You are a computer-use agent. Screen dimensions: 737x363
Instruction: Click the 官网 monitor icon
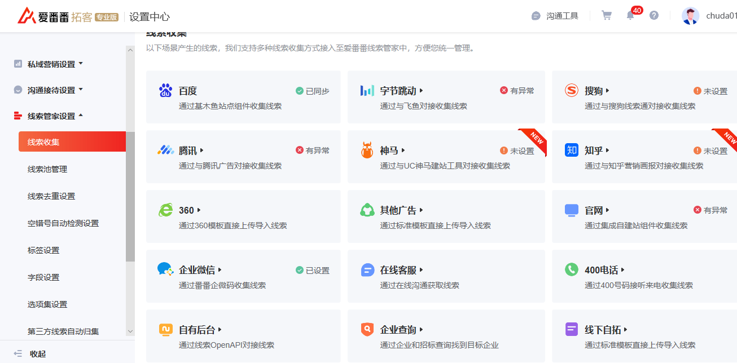[572, 210]
